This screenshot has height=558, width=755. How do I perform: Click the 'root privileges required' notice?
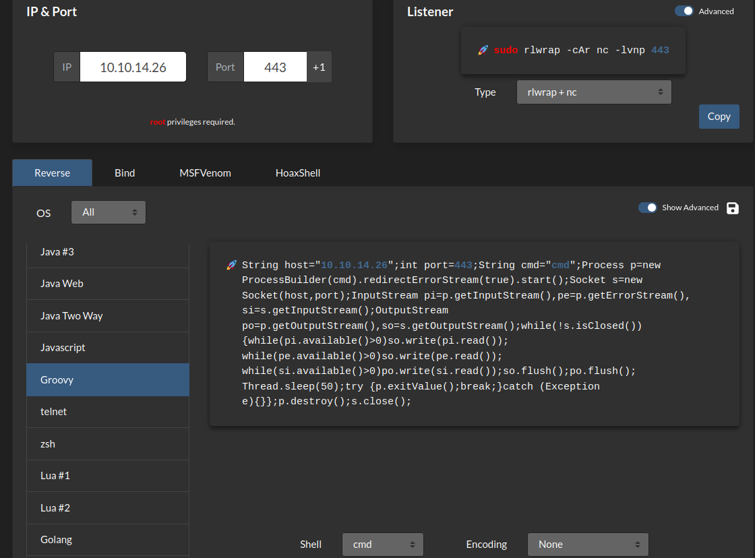pyautogui.click(x=193, y=122)
